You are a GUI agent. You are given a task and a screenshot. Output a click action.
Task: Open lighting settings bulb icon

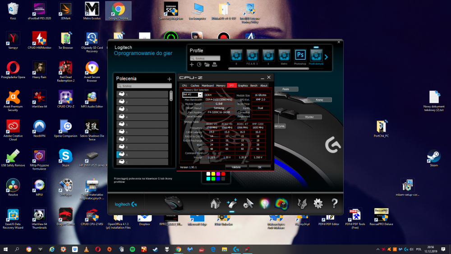point(265,203)
